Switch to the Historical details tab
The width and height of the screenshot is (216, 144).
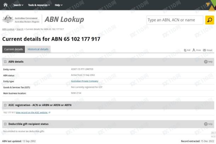38,49
